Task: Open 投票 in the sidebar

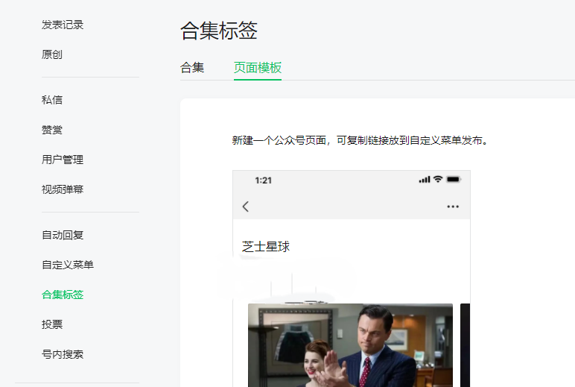Action: click(51, 324)
